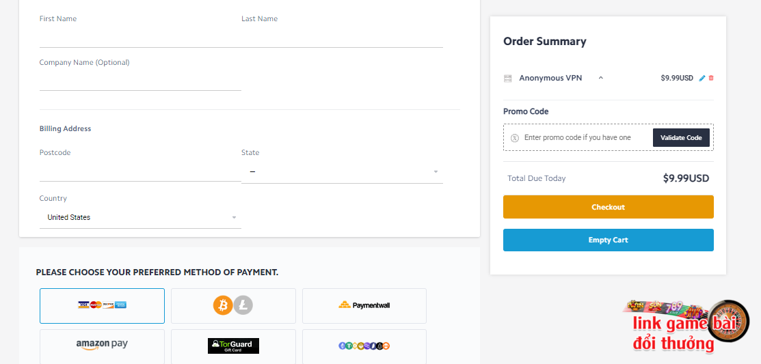
Task: Click the Last Name input field
Action: 342,38
